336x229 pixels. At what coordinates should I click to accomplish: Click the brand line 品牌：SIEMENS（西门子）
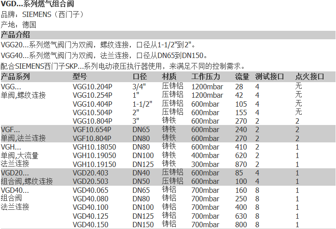(43, 14)
